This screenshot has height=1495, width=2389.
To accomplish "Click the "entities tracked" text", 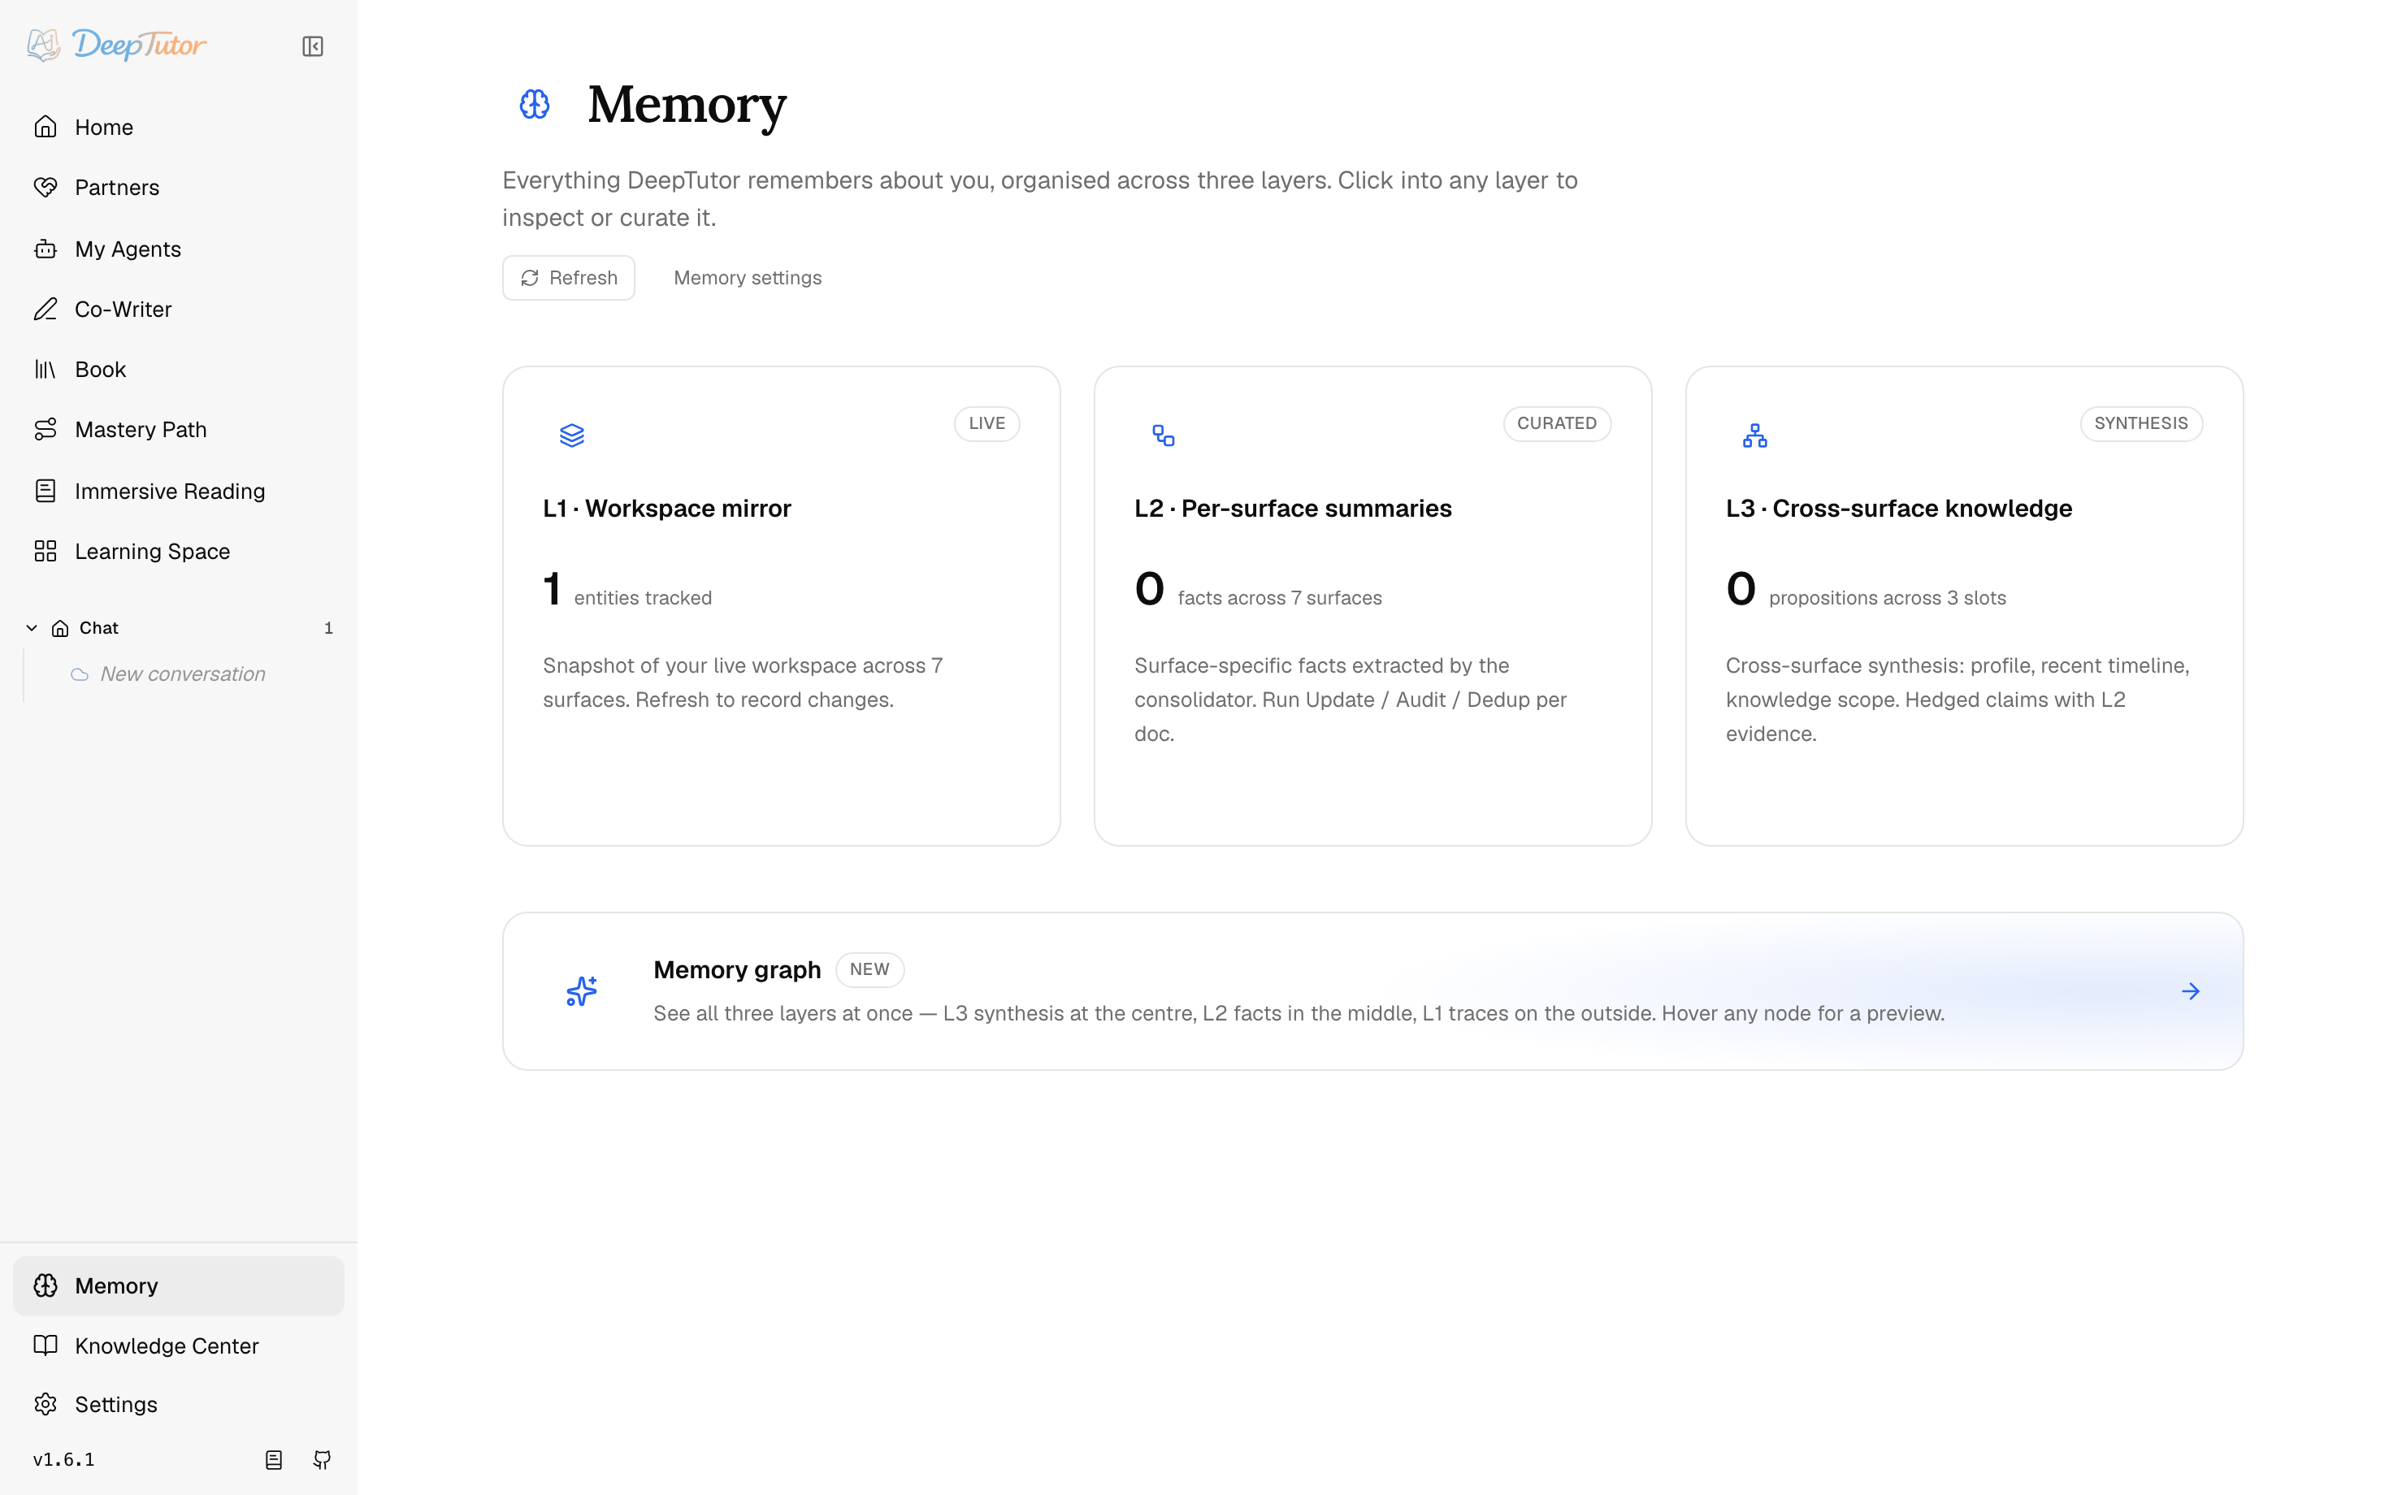I will 643,598.
